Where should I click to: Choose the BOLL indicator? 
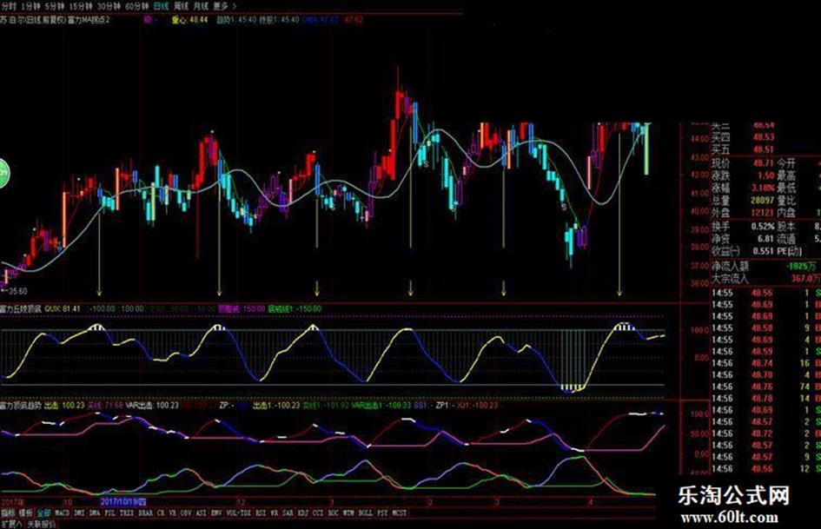(x=365, y=513)
